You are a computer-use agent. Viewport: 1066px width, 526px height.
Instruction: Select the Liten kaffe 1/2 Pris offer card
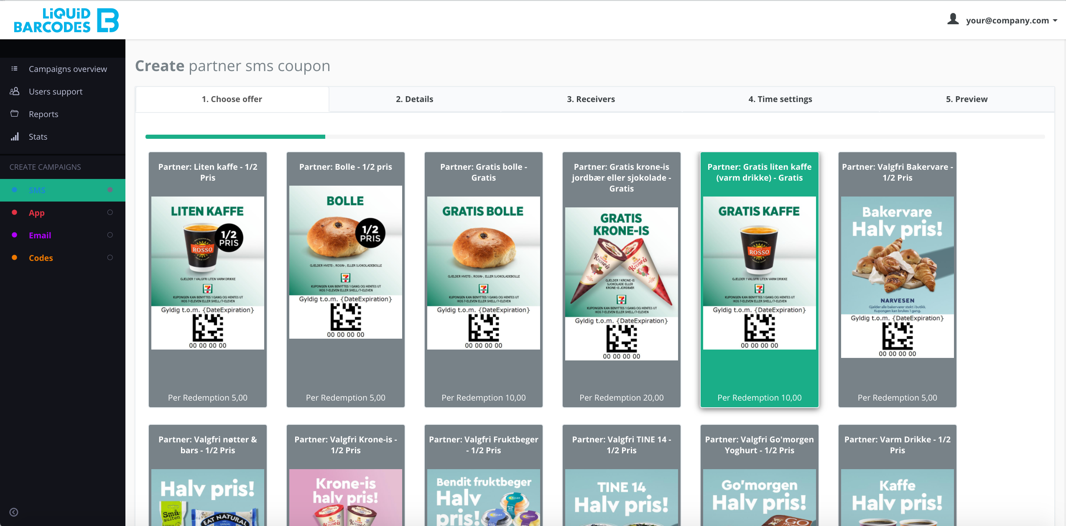(x=208, y=280)
